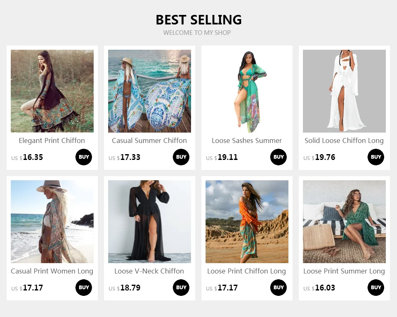Click BUY for Loose Sashes Summer at $19.11
397x317 pixels.
click(x=278, y=157)
